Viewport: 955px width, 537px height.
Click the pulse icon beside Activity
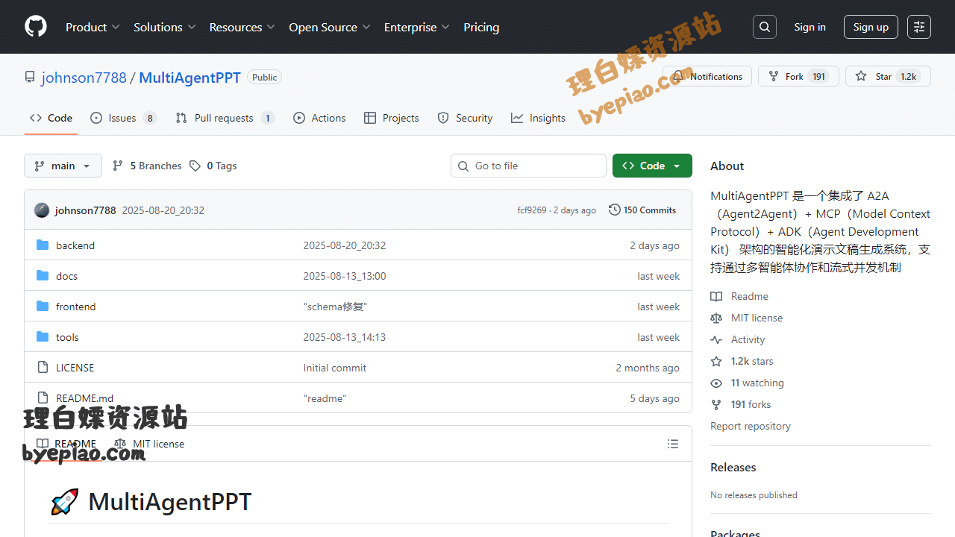coord(716,339)
